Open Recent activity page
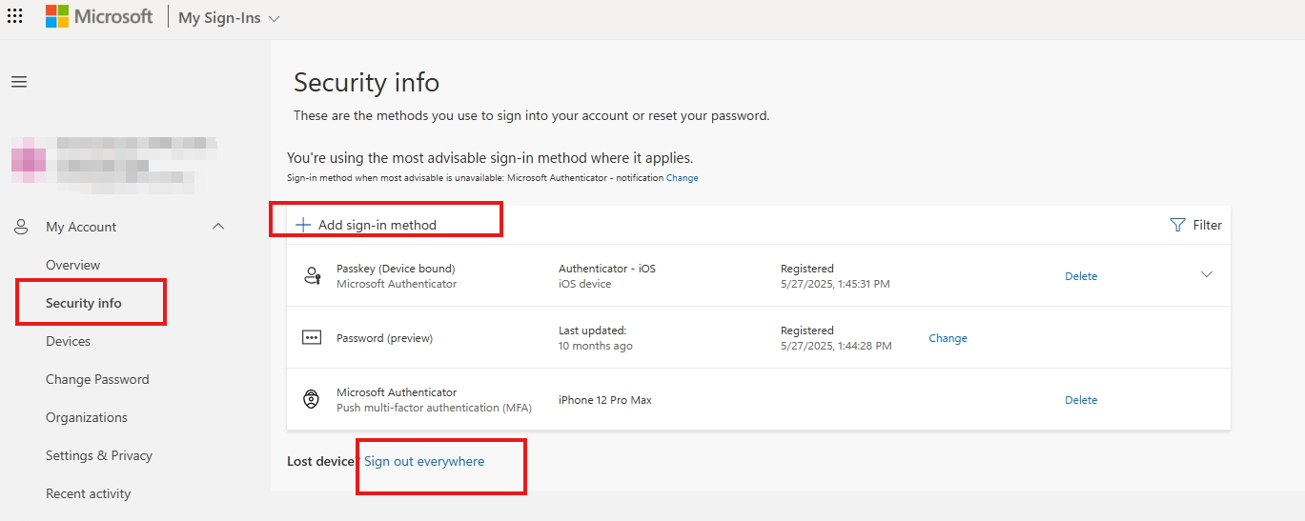Screen dimensions: 1305x521 pos(88,493)
